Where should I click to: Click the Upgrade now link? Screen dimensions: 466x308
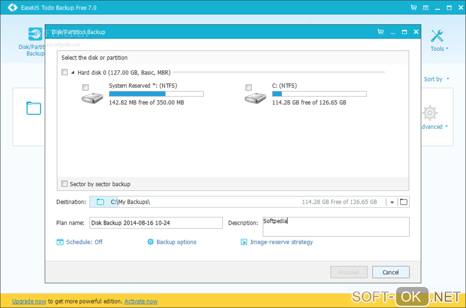(29, 301)
